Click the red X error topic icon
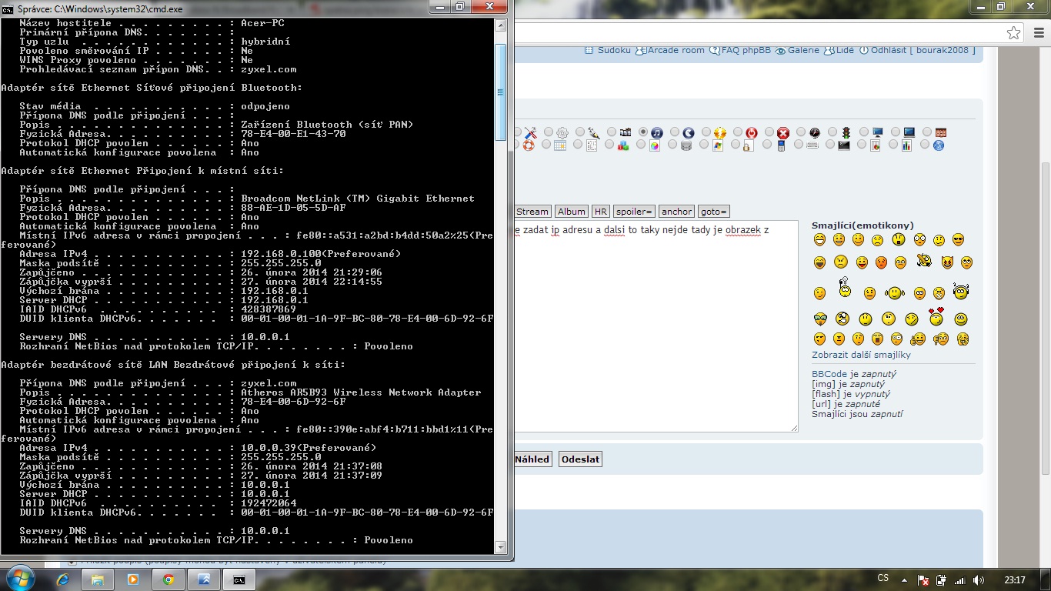 coord(783,132)
